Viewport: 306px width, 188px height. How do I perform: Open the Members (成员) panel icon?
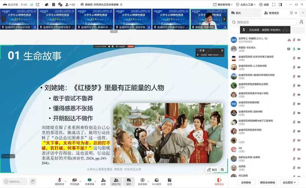(x=116, y=181)
